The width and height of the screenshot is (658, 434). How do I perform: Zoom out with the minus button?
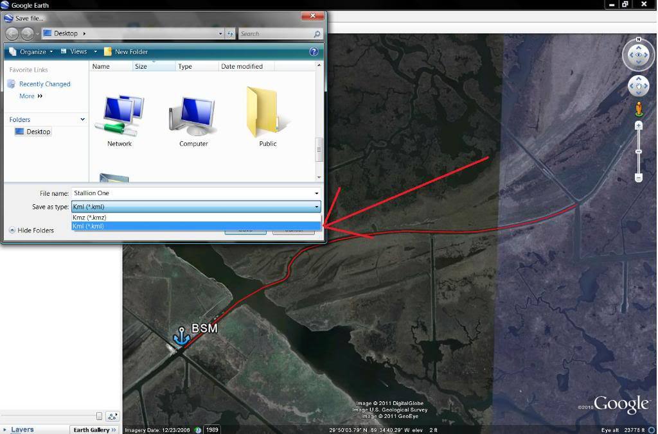pos(638,178)
